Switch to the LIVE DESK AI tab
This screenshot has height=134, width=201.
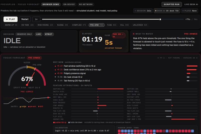pyautogui.click(x=191, y=4)
